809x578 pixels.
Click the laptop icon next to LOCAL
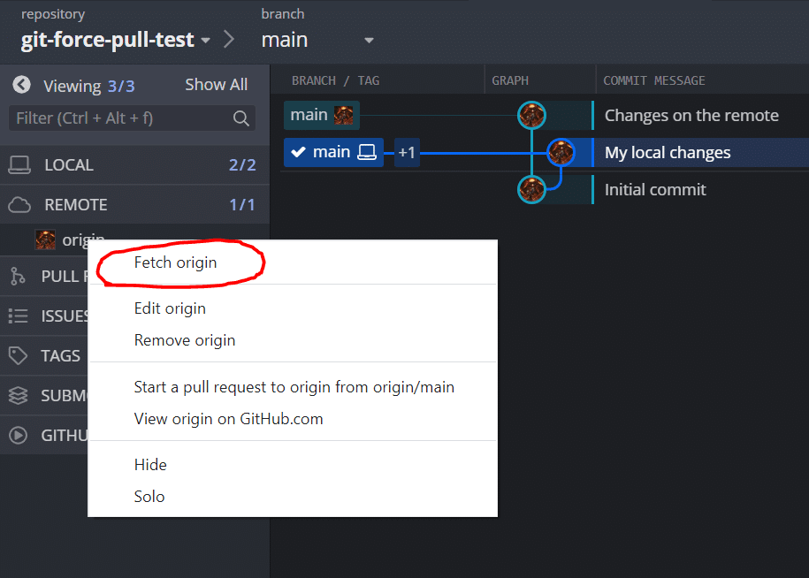(19, 165)
